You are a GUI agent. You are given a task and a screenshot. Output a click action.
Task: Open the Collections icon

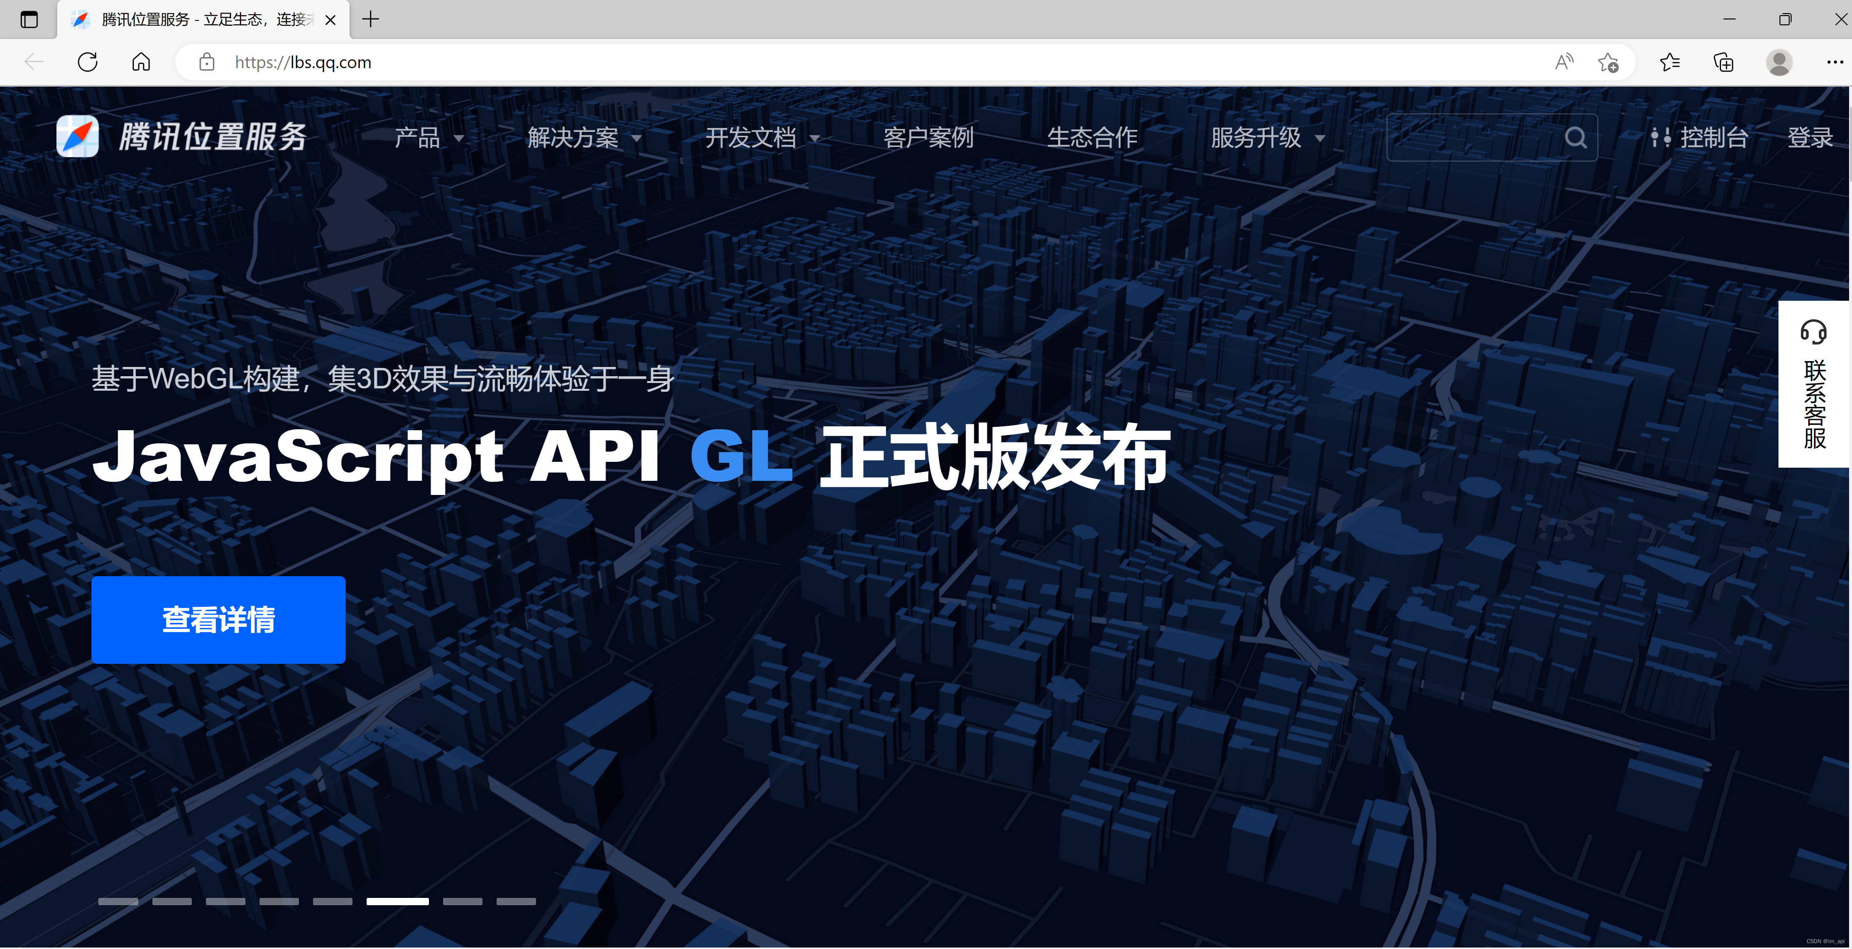pyautogui.click(x=1723, y=62)
